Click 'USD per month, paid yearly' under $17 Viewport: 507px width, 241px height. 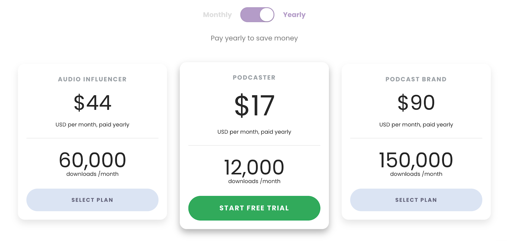coord(254,132)
